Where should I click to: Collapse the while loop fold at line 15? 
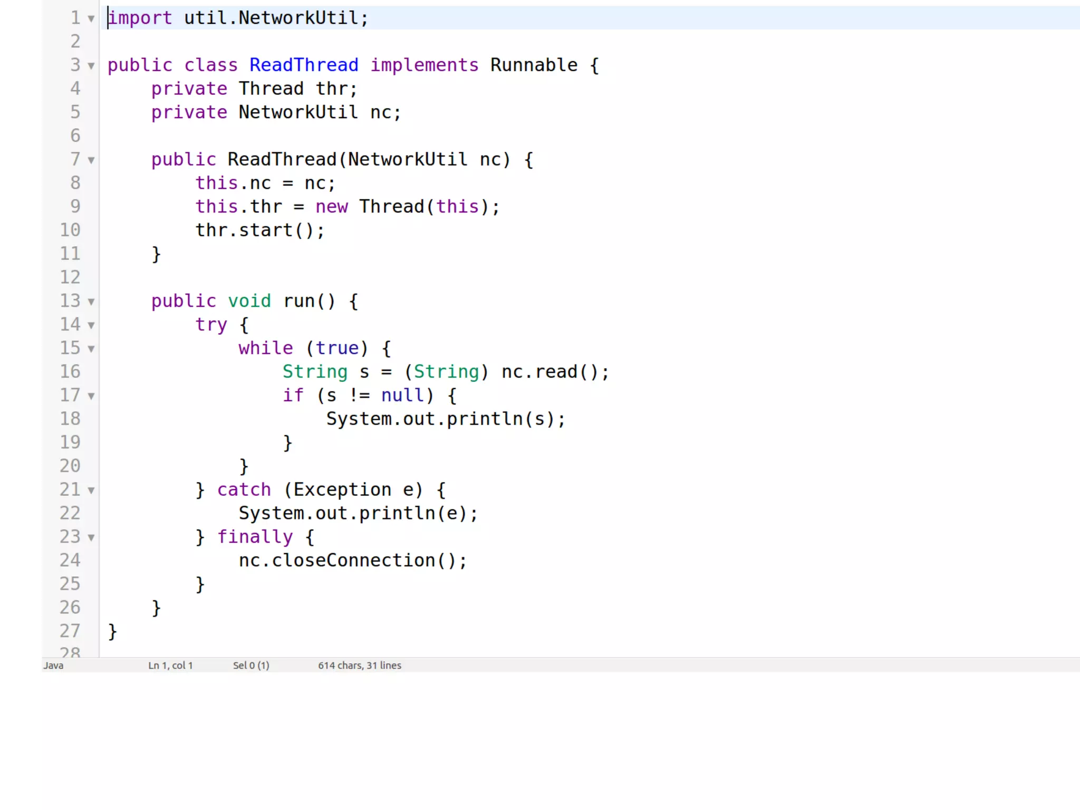[x=91, y=349]
